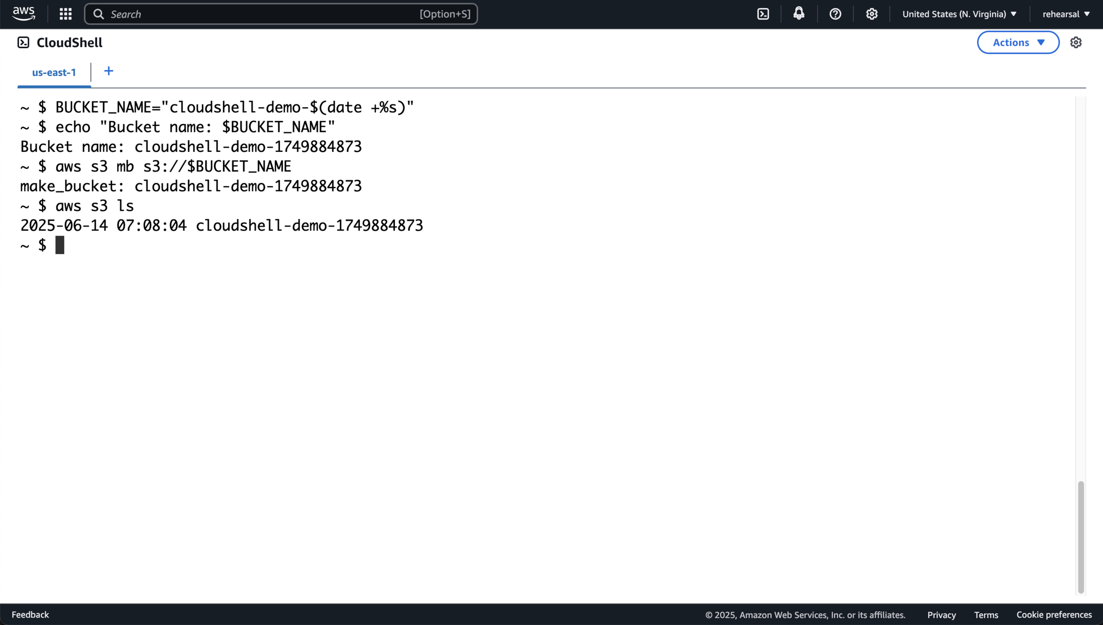Viewport: 1103px width, 625px height.
Task: Click the Feedback button in footer
Action: tap(30, 614)
